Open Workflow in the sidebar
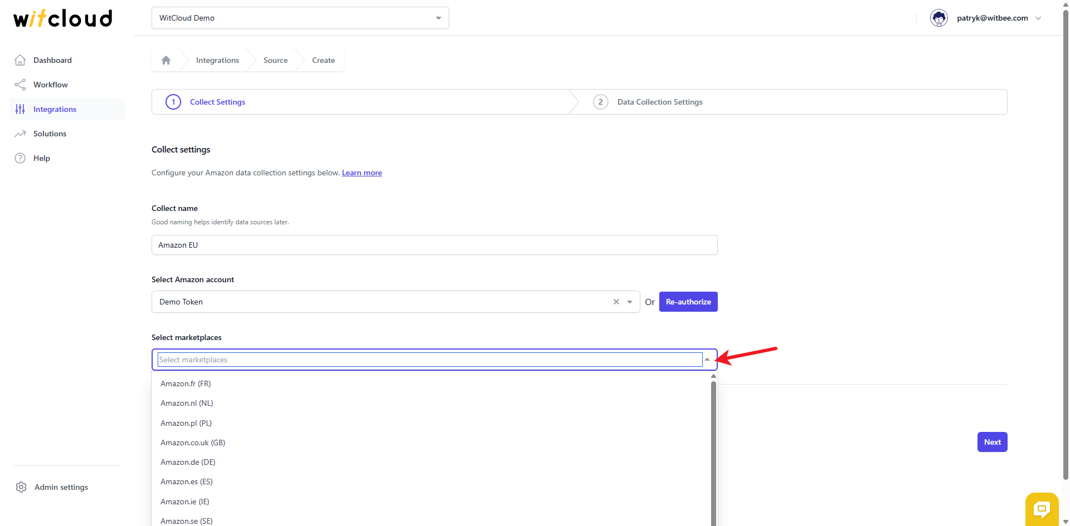This screenshot has height=526, width=1070. tap(67, 85)
